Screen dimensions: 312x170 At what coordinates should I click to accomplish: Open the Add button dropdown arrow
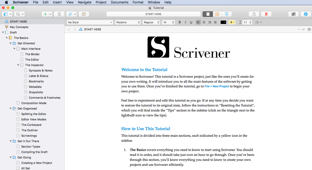click(50, 14)
